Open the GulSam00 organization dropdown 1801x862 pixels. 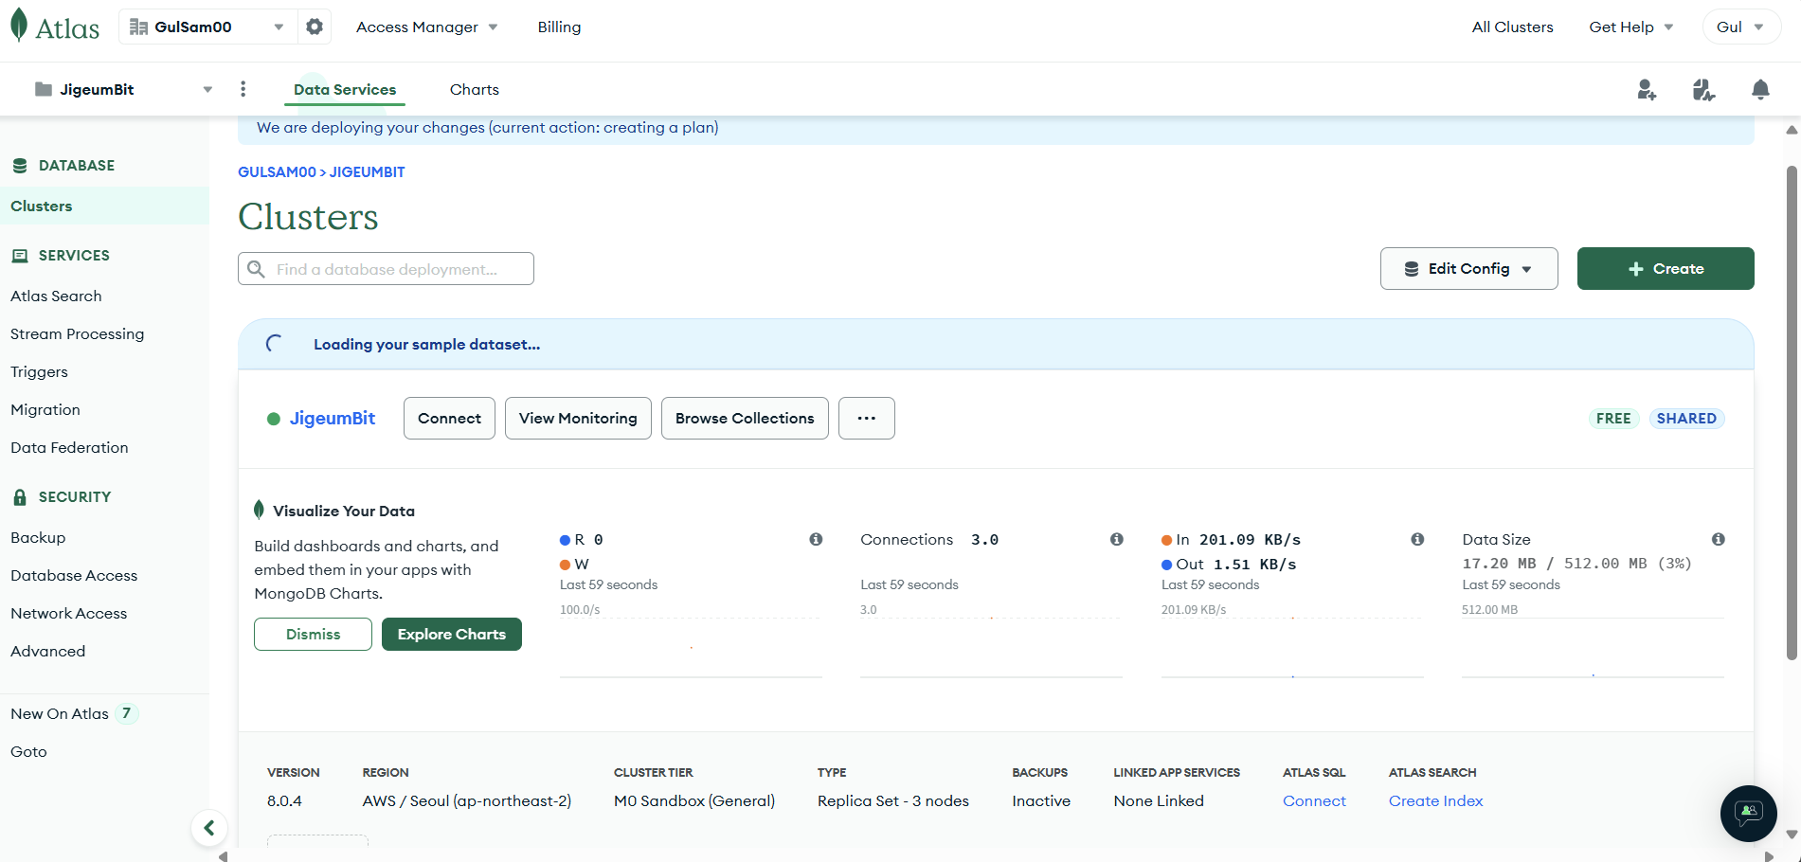[x=207, y=27]
